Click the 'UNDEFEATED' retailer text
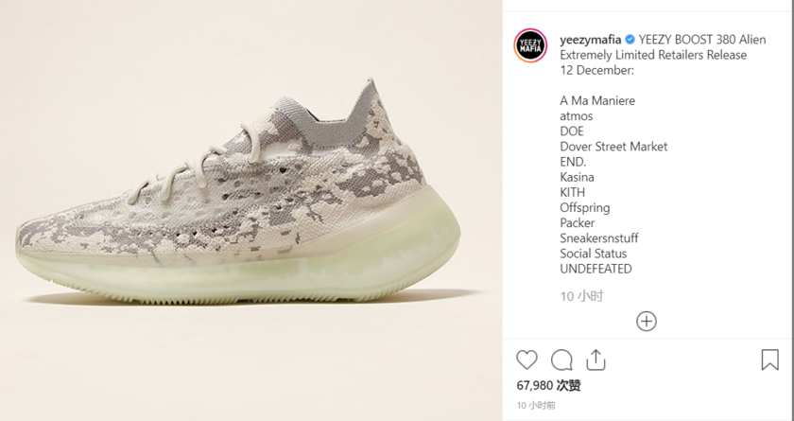Image resolution: width=794 pixels, height=421 pixels. coord(596,269)
